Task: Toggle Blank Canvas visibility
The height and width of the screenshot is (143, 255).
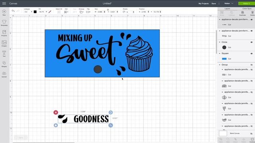Action: point(251,133)
